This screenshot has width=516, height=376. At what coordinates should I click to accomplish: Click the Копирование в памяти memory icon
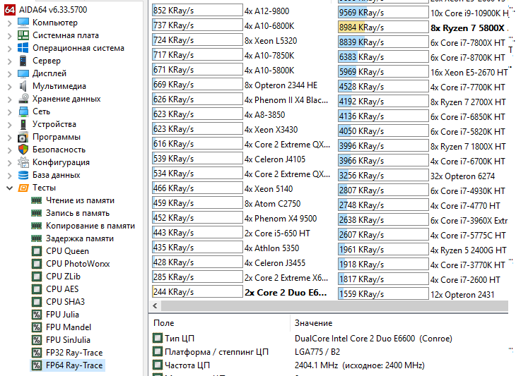point(36,226)
